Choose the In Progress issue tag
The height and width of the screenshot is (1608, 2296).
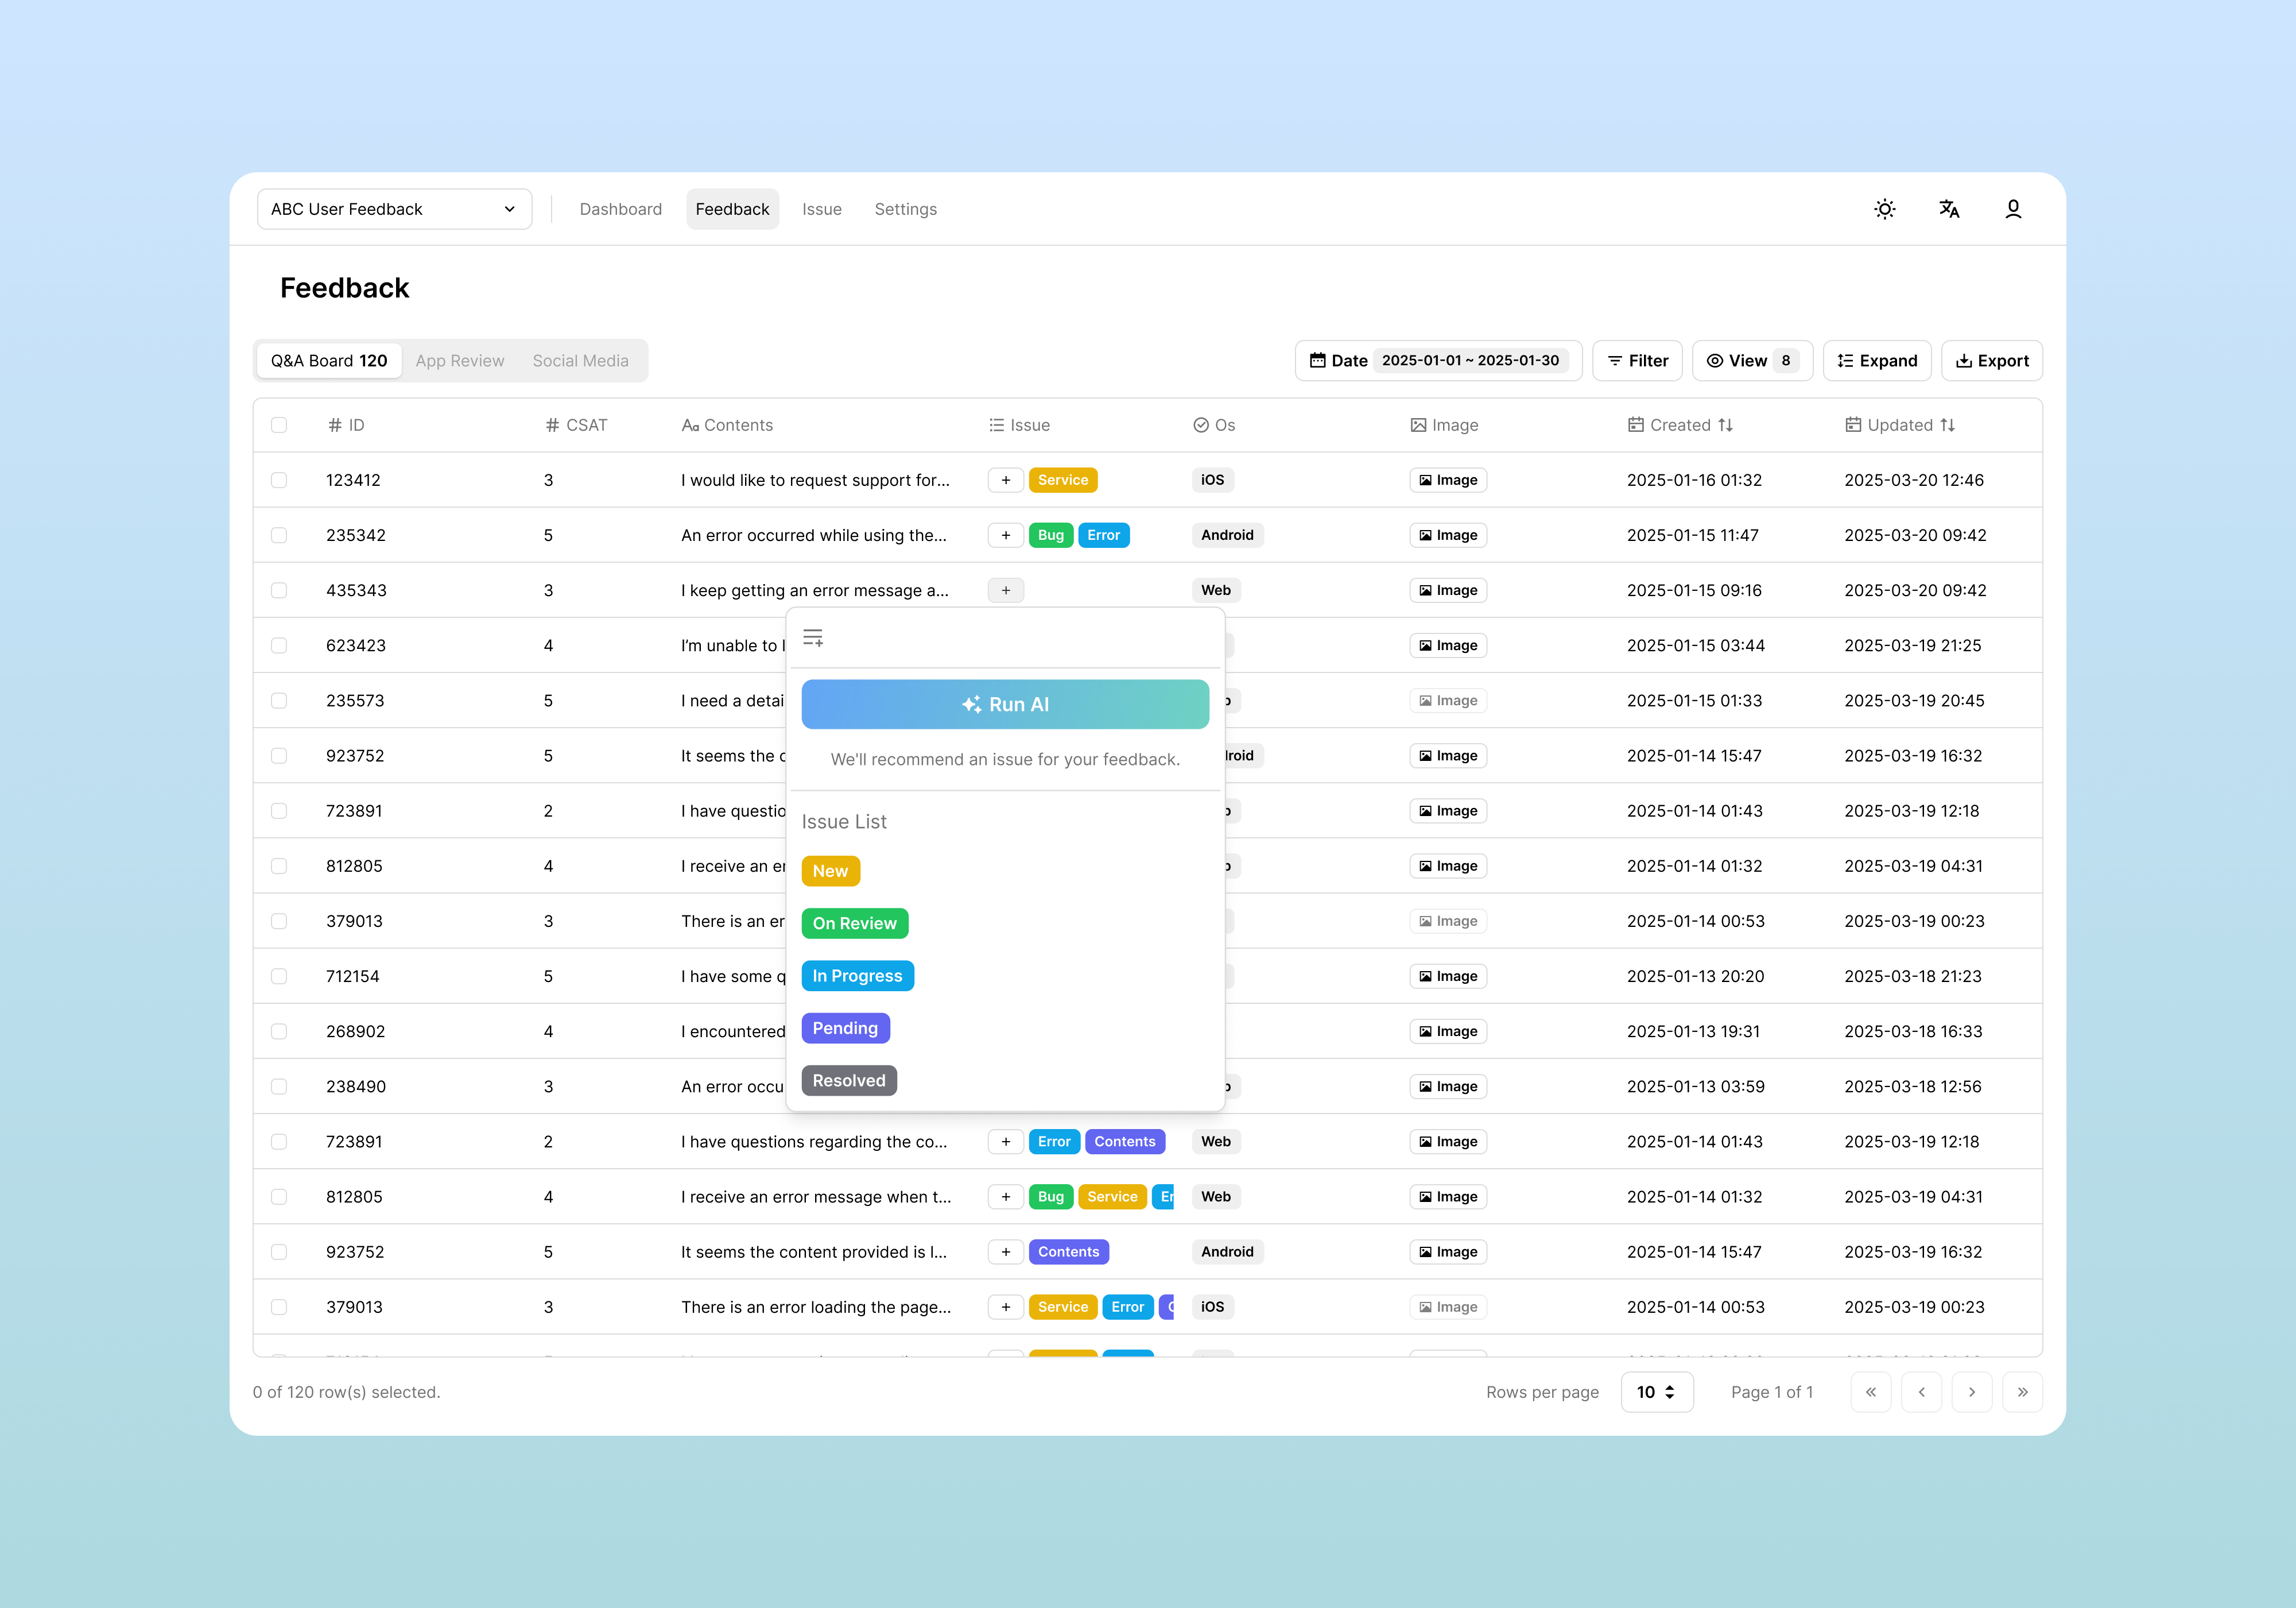pos(857,976)
